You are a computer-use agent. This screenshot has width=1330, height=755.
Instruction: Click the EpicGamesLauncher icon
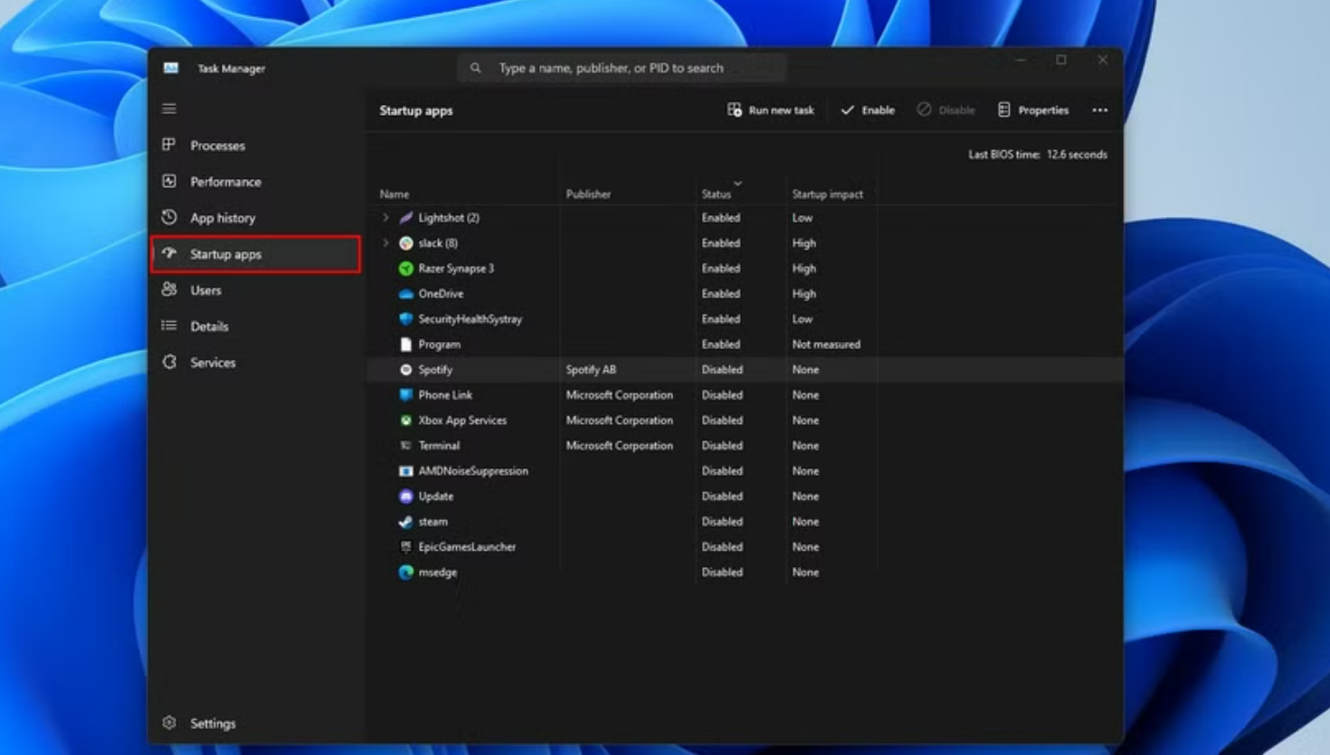405,547
